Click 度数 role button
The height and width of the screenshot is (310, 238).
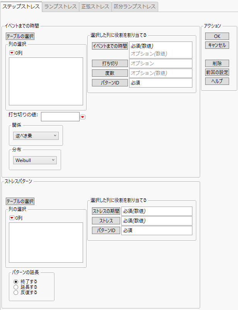[x=110, y=73]
